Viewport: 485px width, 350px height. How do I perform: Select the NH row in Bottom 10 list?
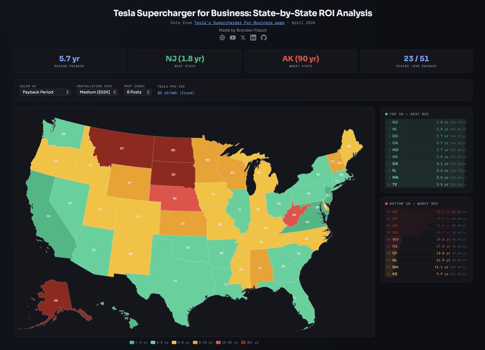(x=426, y=267)
